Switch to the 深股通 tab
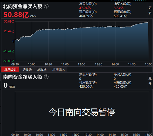The height and width of the screenshot is (136, 153). pyautogui.click(x=42, y=70)
